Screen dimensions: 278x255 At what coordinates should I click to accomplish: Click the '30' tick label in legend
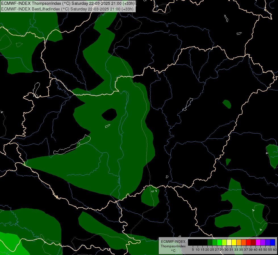click(227, 250)
